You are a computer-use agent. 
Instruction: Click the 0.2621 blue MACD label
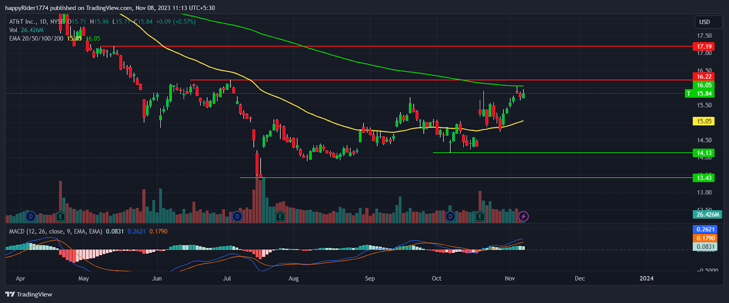click(x=705, y=229)
